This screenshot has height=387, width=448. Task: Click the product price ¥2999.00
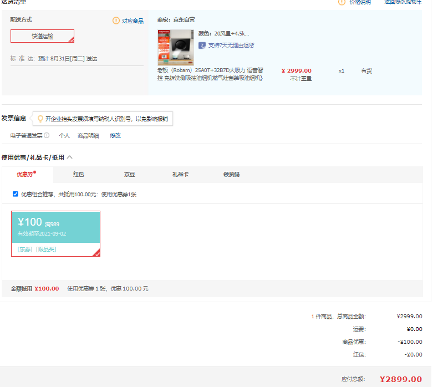point(296,70)
